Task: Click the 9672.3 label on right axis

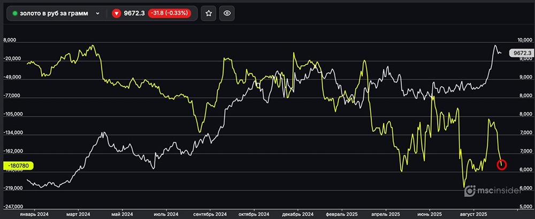Action: 521,53
